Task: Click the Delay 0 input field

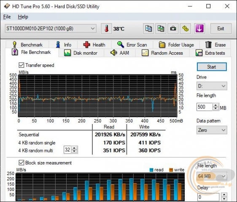Action: 208,197
